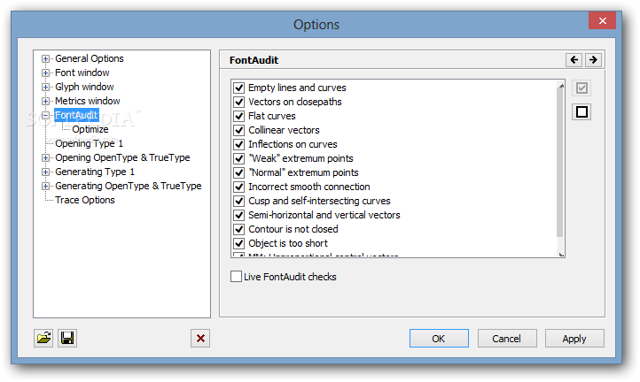640x382 pixels.
Task: Expand the General Options tree node
Action: click(x=46, y=59)
